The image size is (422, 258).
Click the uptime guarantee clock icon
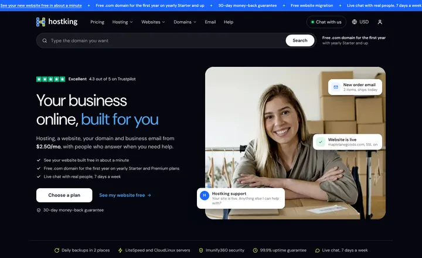[x=255, y=250]
